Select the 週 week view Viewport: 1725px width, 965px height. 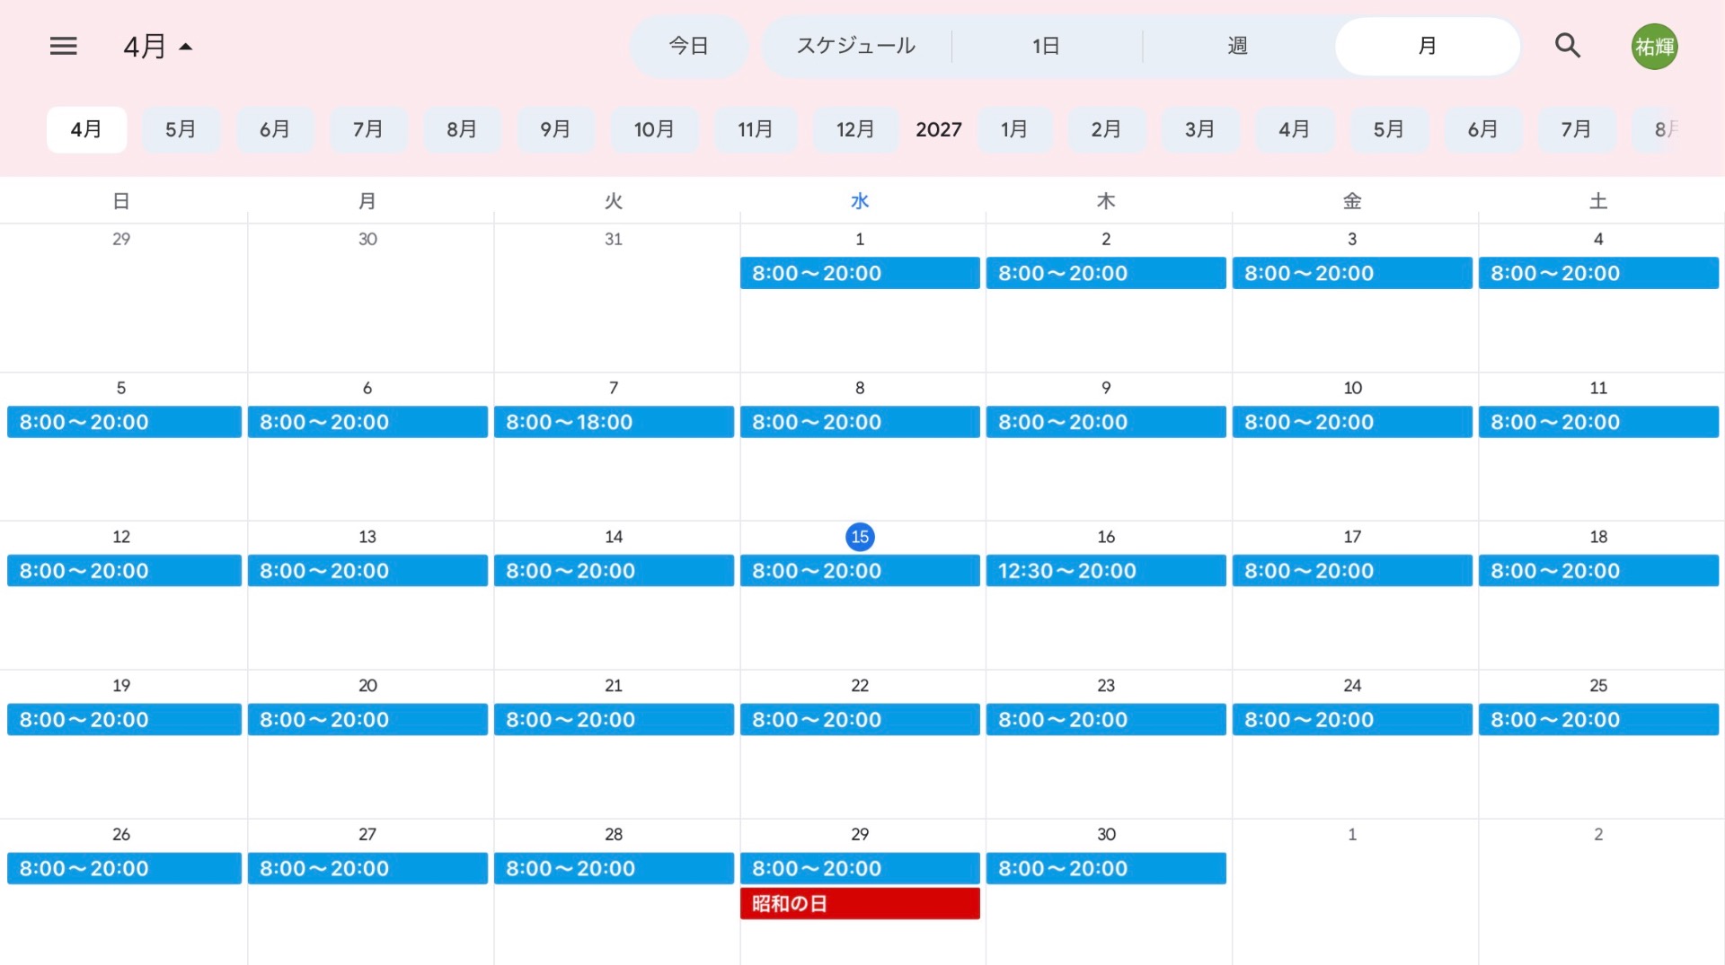tap(1237, 46)
